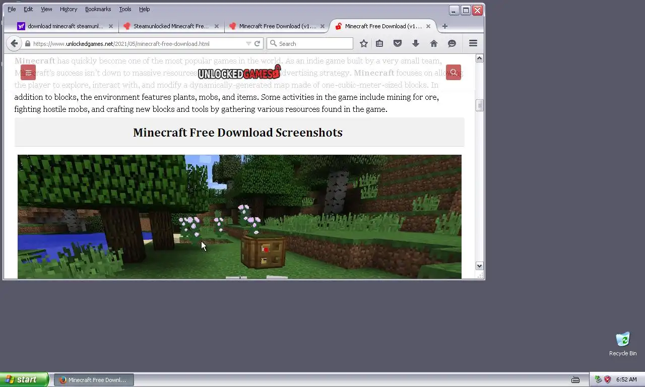Click the vertical scrollbar thumb
The height and width of the screenshot is (387, 645).
coord(480,105)
